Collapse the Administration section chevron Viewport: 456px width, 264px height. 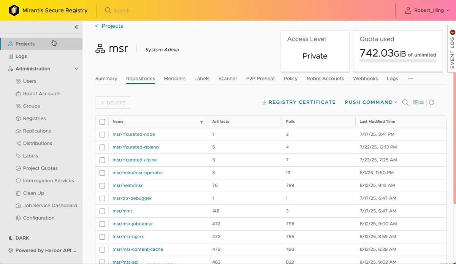76,69
